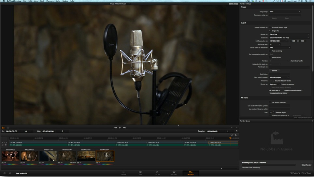Toggle Show WFM during rendering checkbox

point(270,87)
